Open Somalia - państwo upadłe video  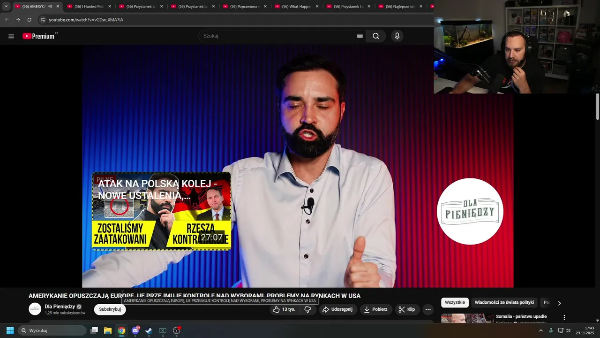point(521,316)
